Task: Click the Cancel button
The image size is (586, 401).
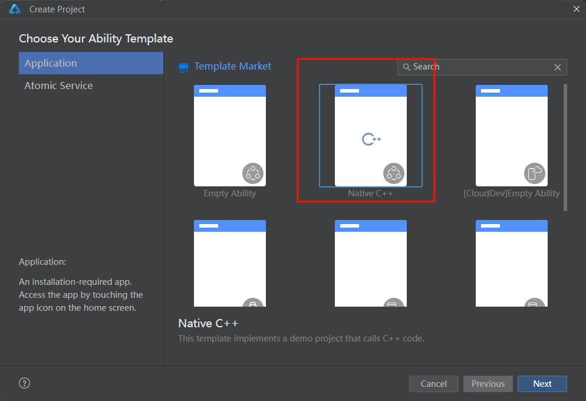Action: [433, 384]
